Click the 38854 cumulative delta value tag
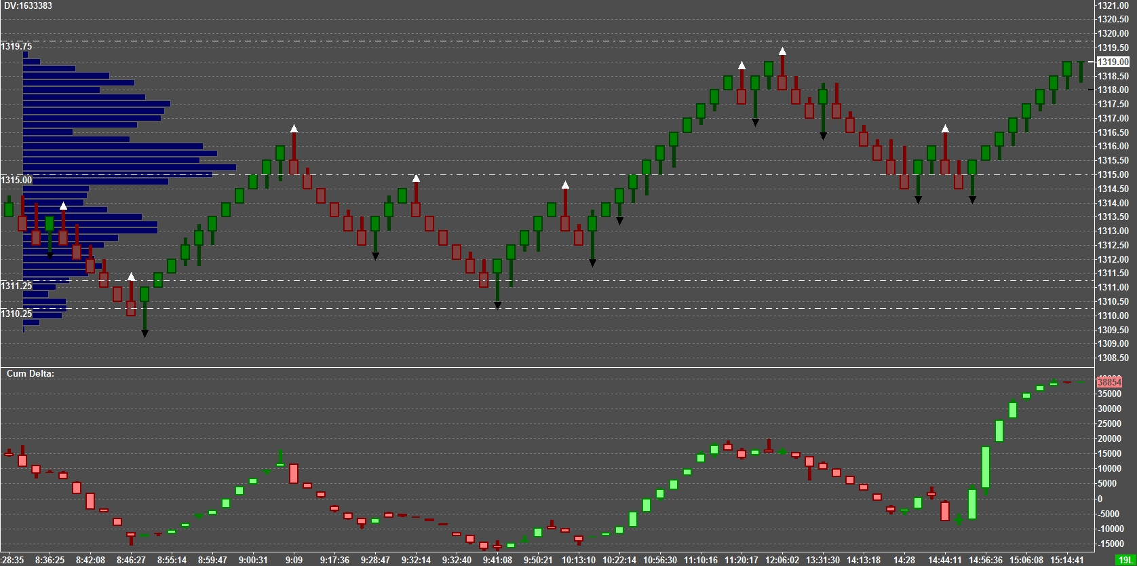The height and width of the screenshot is (566, 1137). click(x=1109, y=382)
